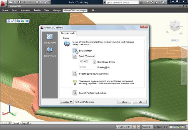This screenshot has height=130, width=188.
Task: Click the Plot printer icon in toolbar
Action: 37,2
